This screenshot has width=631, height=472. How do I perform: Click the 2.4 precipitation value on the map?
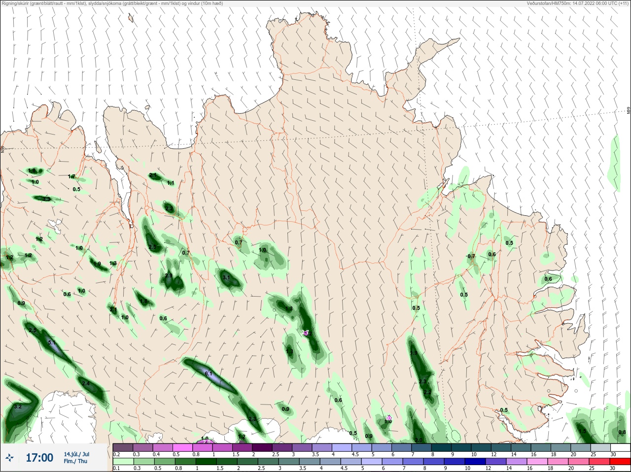pyautogui.click(x=86, y=383)
